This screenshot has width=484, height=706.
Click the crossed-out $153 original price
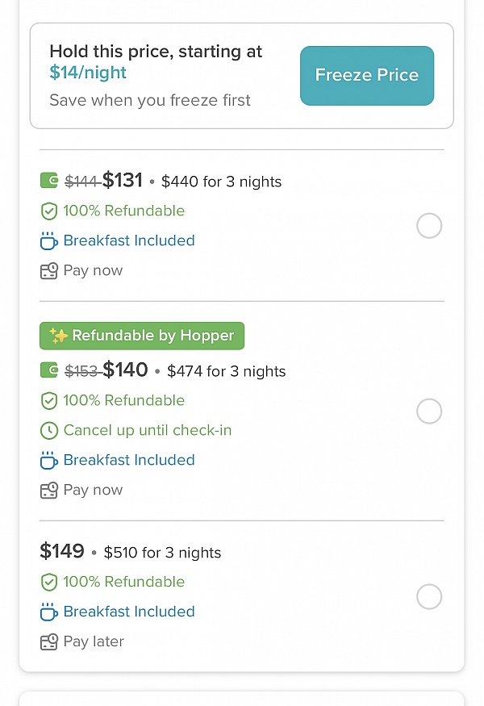click(x=83, y=370)
